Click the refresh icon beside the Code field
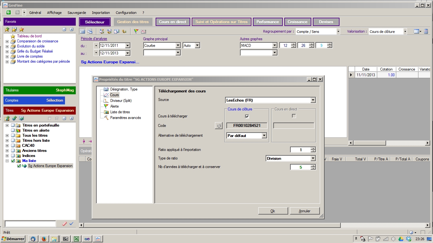The image size is (433, 243). 219,126
